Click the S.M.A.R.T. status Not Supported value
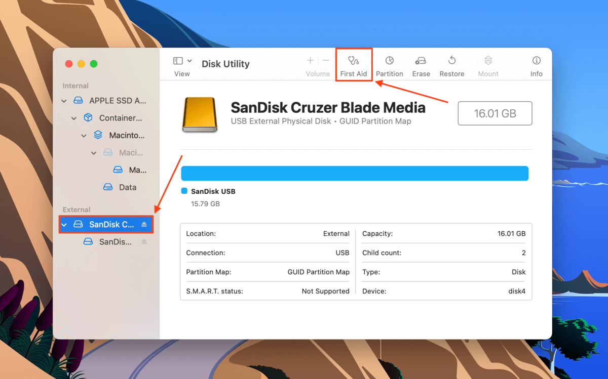Screen dimensions: 608x379 (325, 291)
